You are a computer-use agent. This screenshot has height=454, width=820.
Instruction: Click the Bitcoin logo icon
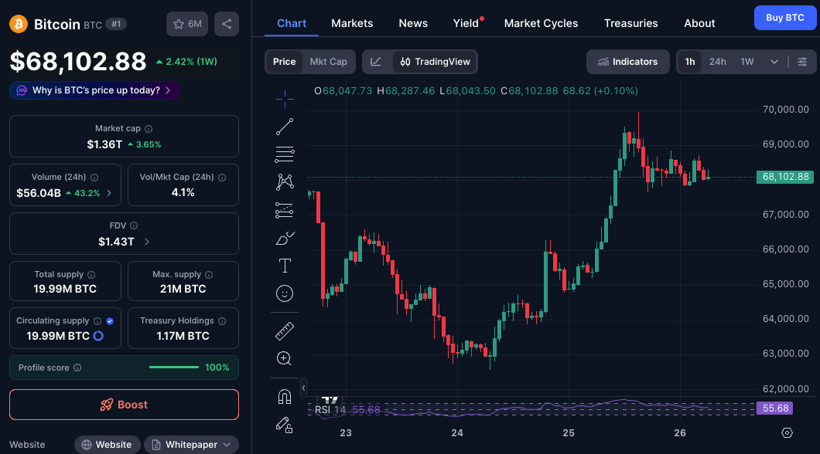pos(19,24)
